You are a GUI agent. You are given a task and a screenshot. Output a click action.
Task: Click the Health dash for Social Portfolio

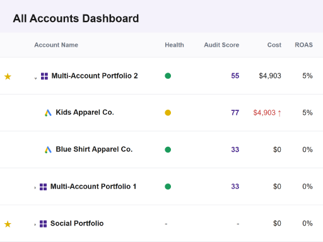[166, 224]
